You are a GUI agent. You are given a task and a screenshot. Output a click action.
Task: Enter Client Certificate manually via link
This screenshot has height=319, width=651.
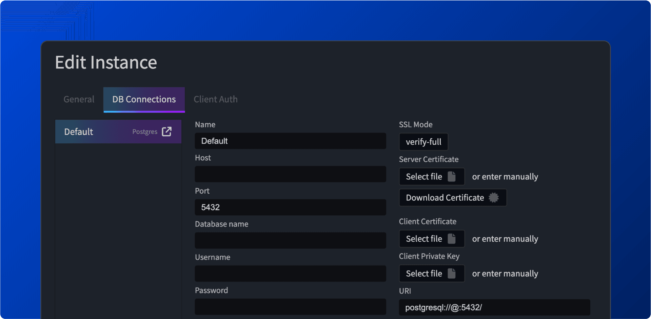click(505, 239)
